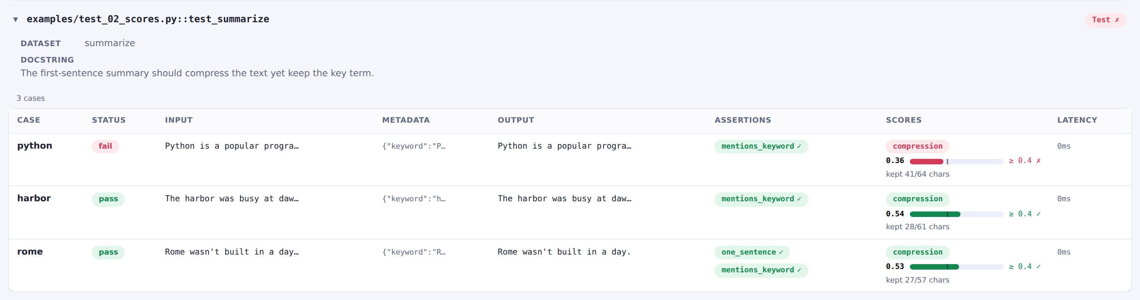
Task: Click the green compression score chip for rome
Action: (917, 252)
